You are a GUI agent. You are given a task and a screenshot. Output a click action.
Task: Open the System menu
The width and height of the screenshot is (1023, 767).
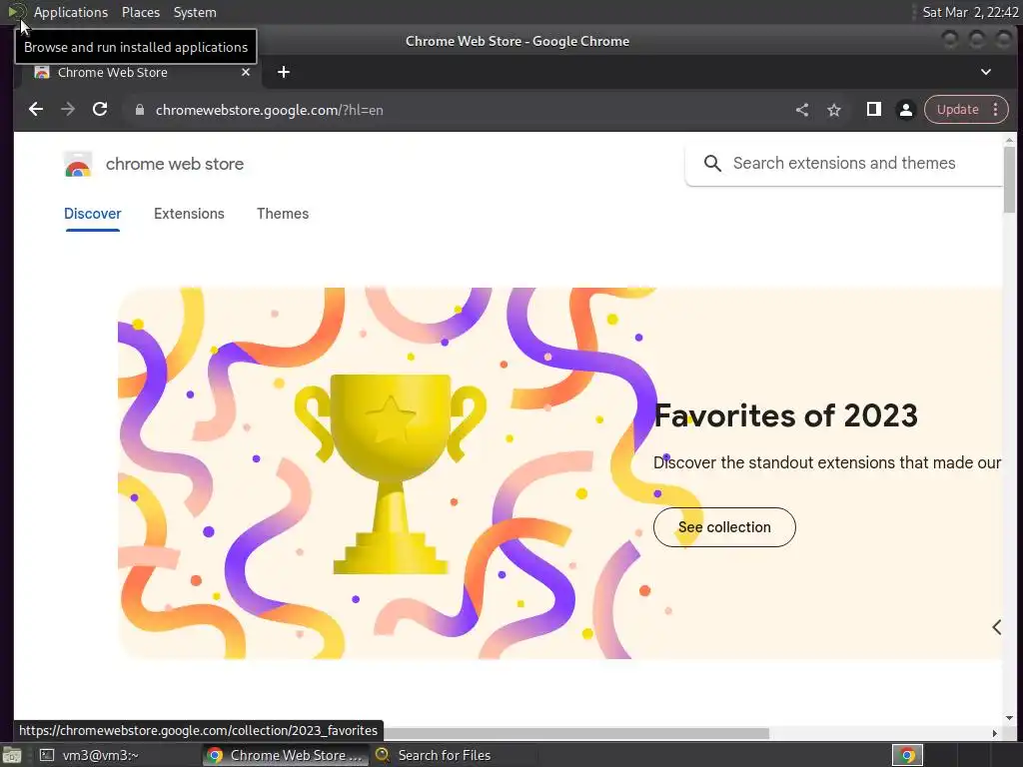tap(195, 12)
